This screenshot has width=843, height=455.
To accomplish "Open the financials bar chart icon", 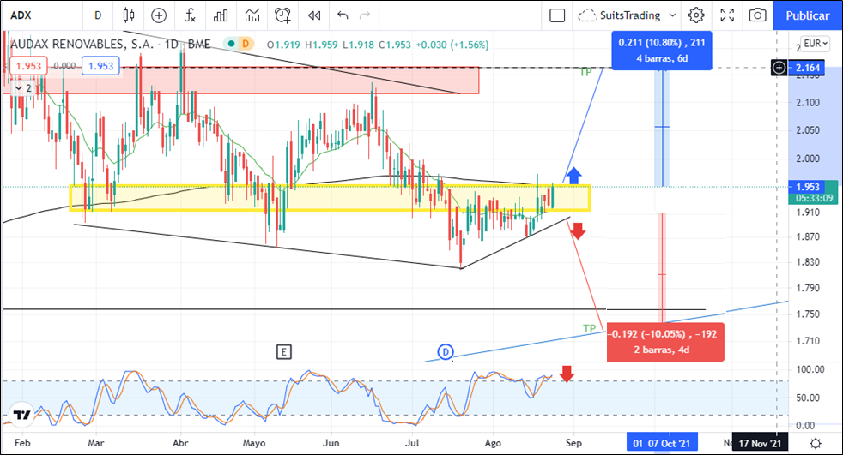I will tap(221, 15).
